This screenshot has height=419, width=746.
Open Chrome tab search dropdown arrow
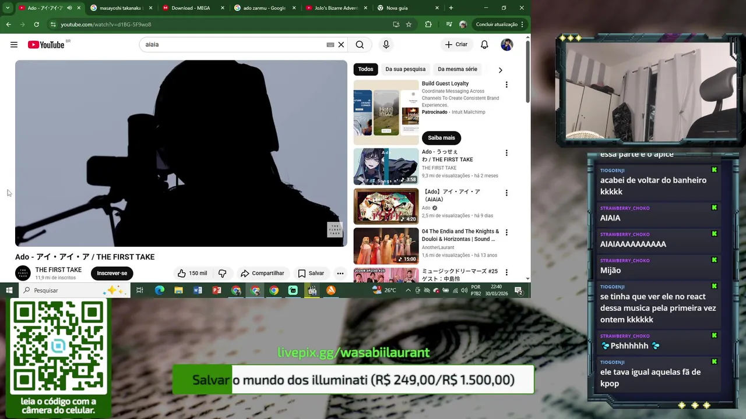pos(7,8)
